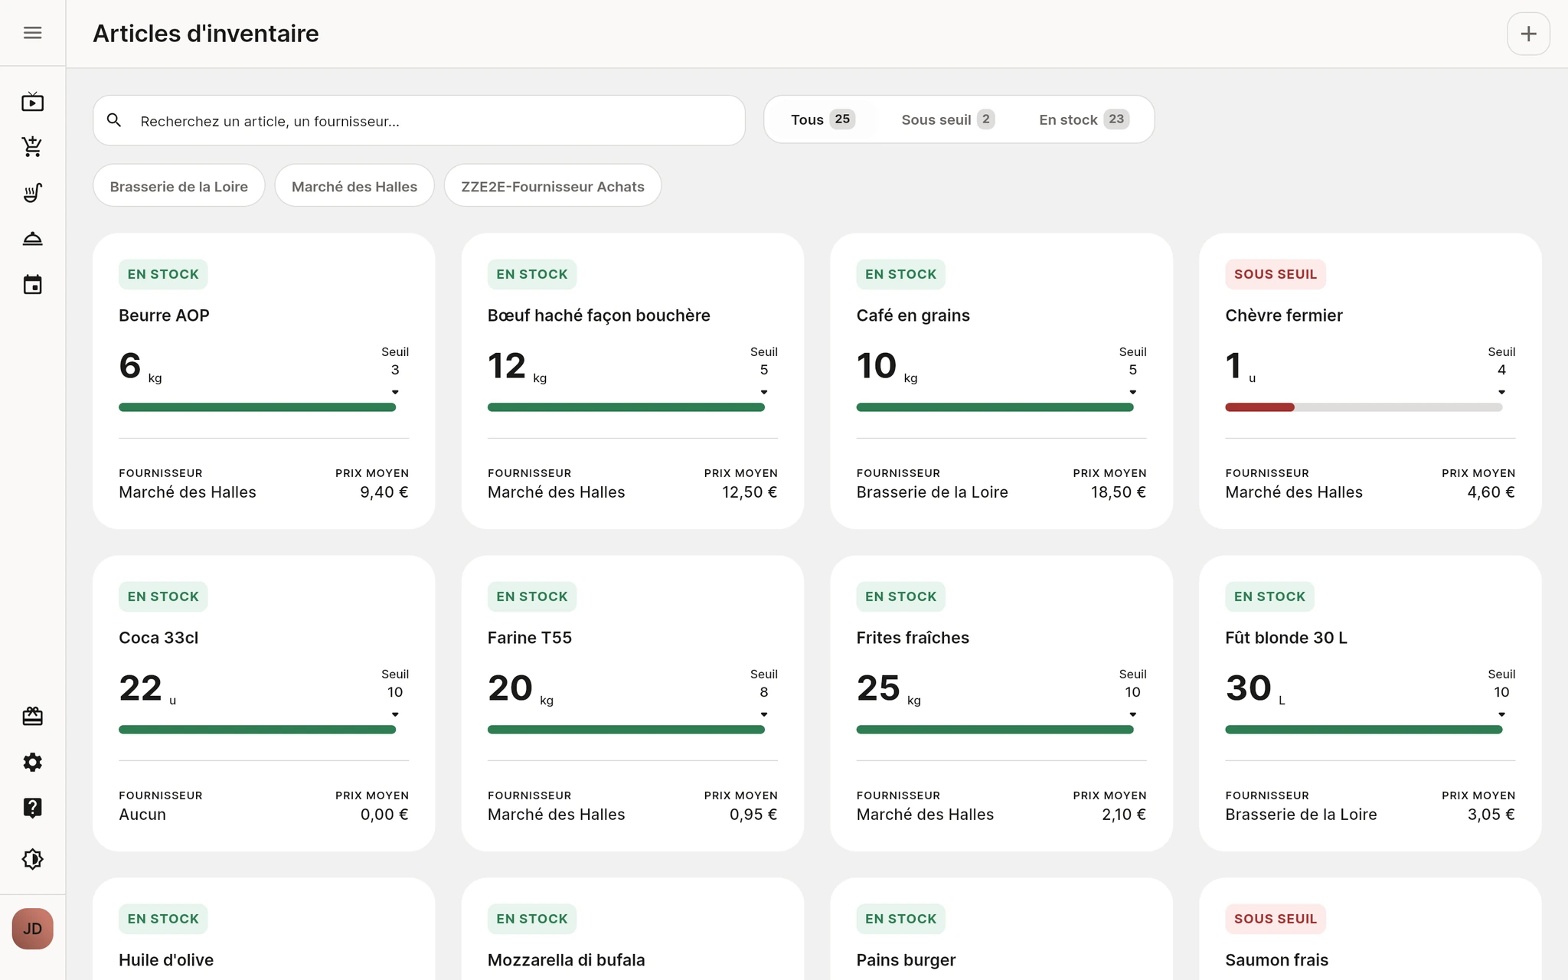Click Brasserie de la Loire on Fût blonde card
Screen dimensions: 1568x980
[1301, 815]
